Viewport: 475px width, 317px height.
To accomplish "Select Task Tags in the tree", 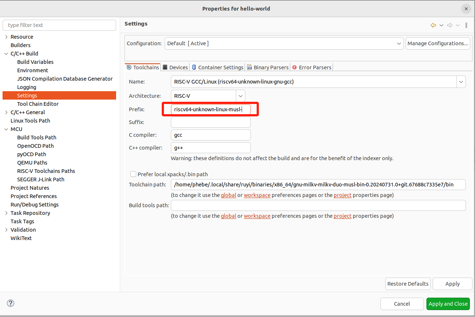I will 22,221.
